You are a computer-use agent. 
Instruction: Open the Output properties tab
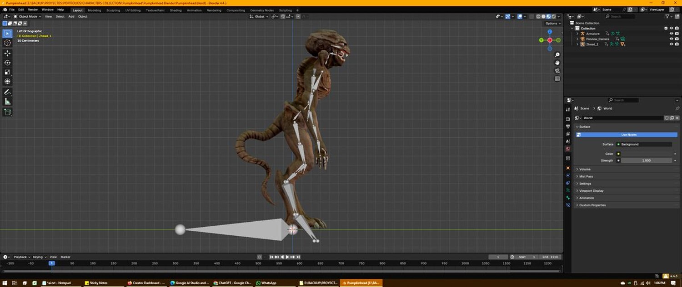(568, 126)
